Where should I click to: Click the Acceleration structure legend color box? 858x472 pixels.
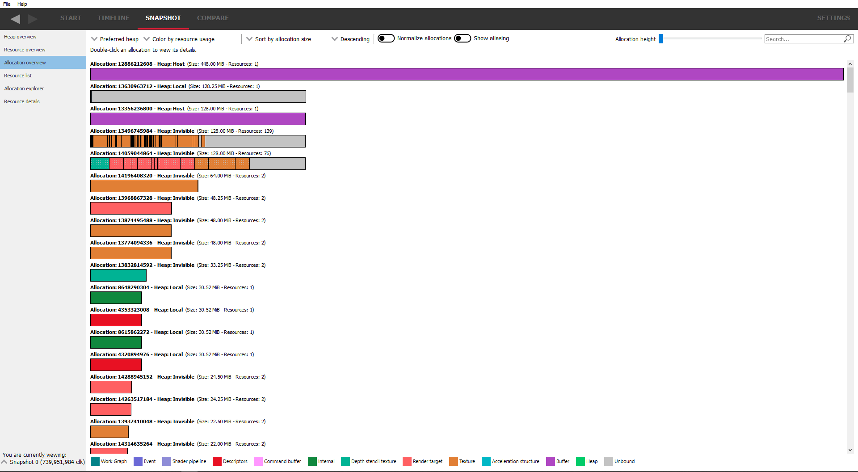[486, 461]
